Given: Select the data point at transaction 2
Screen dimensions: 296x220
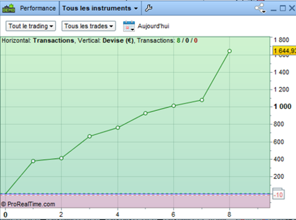Looking at the screenshot, I should tap(61, 158).
